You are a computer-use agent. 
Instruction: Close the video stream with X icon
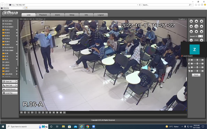click(186, 19)
